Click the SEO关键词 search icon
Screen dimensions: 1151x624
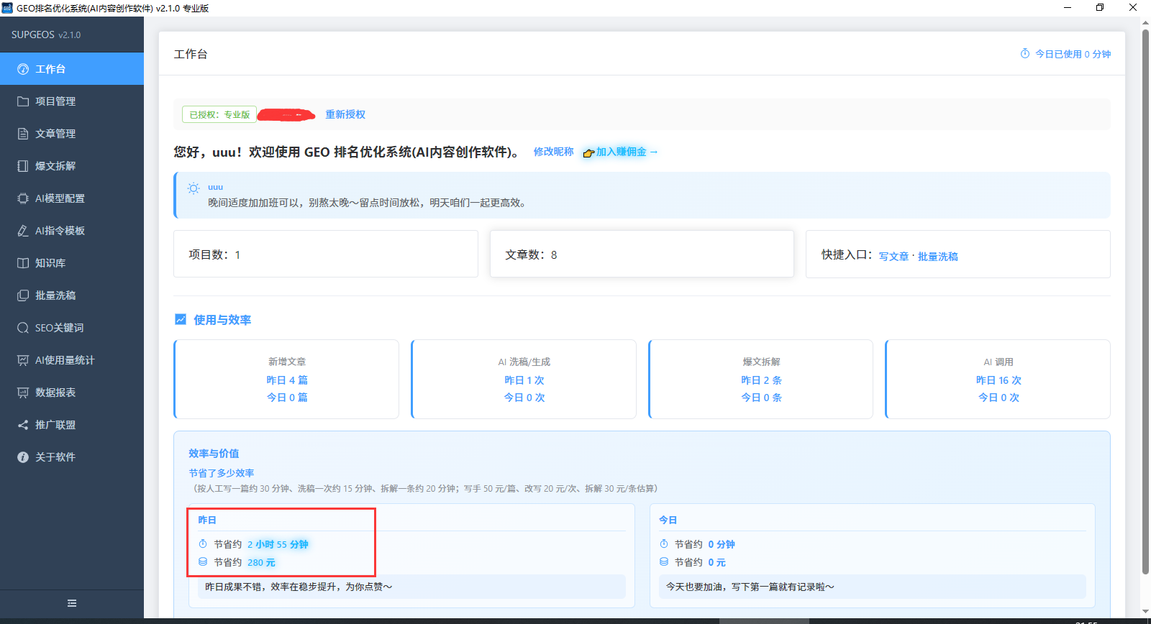23,328
